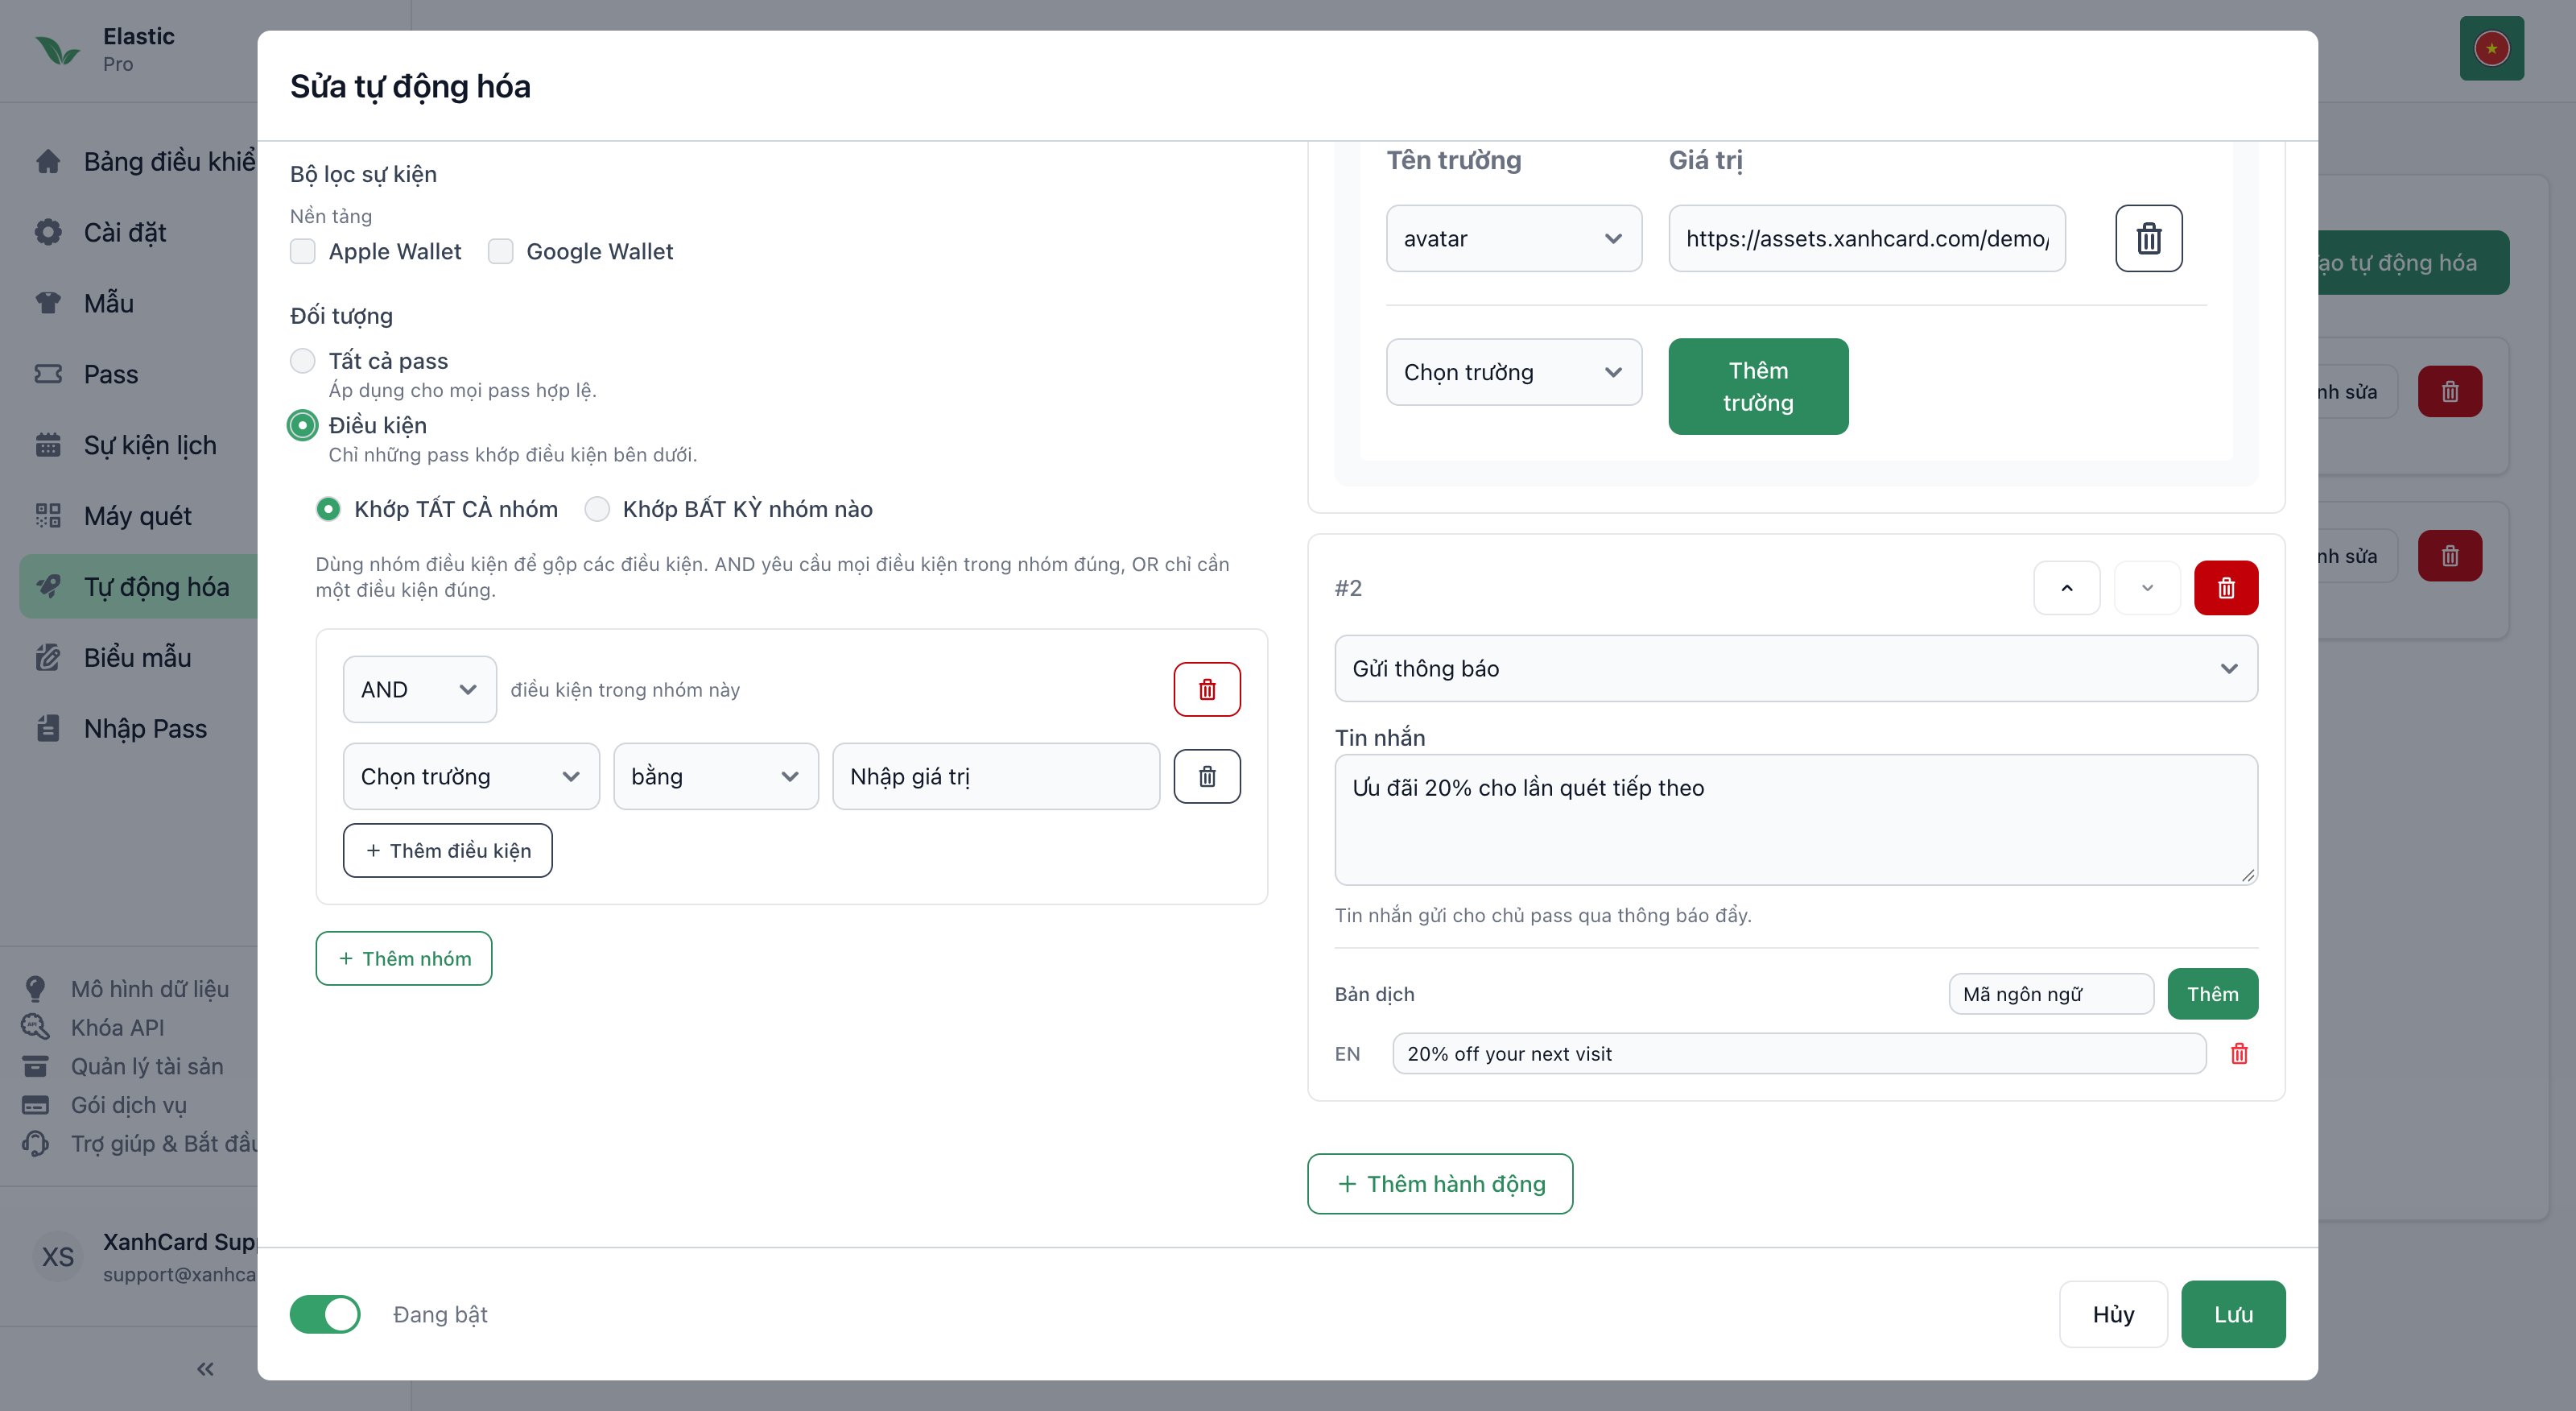Image resolution: width=2576 pixels, height=1411 pixels.
Task: Expand the Gửi thông báo action dropdown
Action: [x=1795, y=668]
